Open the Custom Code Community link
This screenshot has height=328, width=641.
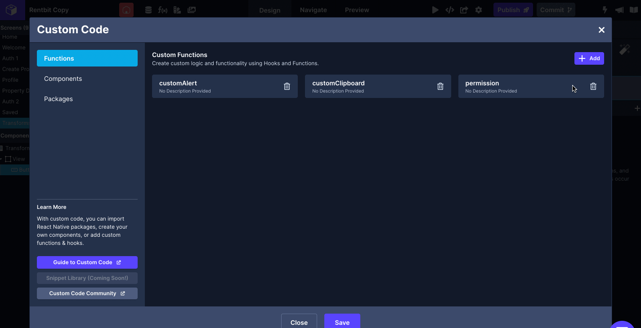tap(87, 293)
